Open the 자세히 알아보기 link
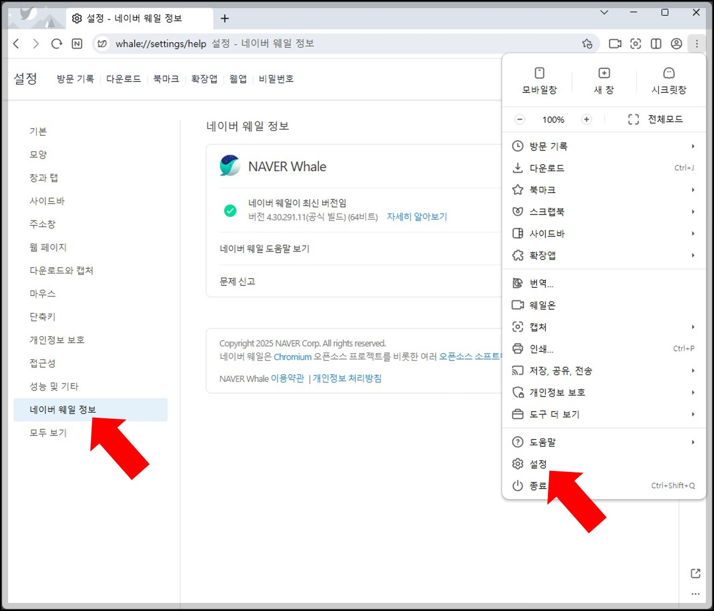Screen dimensions: 714x611 click(x=417, y=217)
